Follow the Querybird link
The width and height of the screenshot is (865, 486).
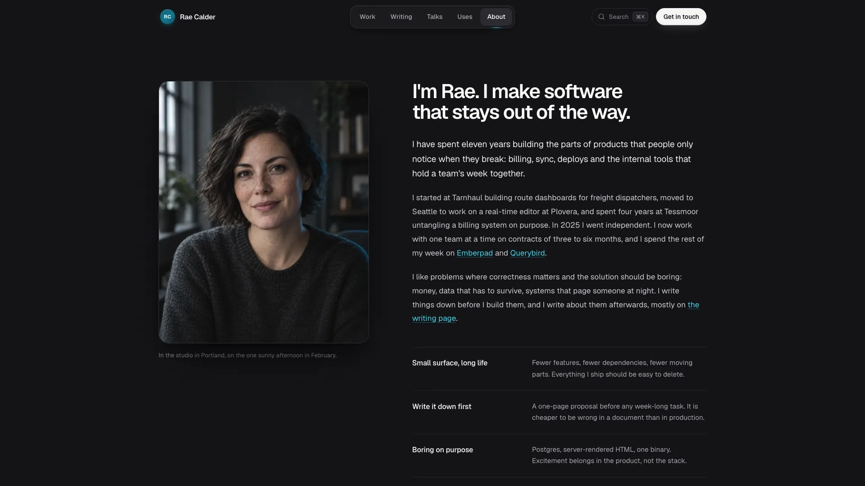(x=527, y=253)
